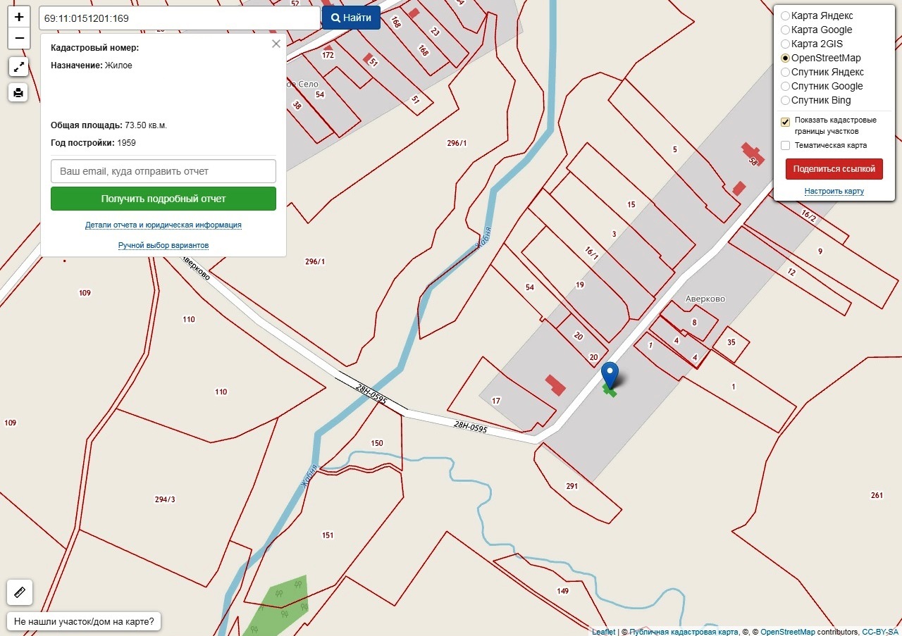Open the ruler measurement tool
Screen dimensions: 902x636
click(x=19, y=592)
